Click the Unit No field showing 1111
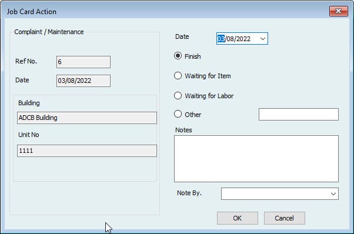This screenshot has width=354, height=234. coord(87,151)
